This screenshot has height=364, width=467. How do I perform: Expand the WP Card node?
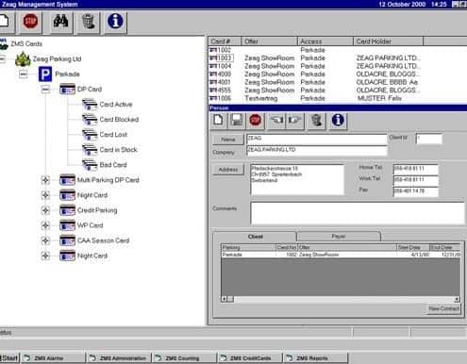click(x=45, y=225)
